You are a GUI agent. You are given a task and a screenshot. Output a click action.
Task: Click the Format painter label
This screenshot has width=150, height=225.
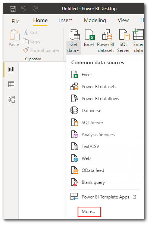[x=45, y=50]
